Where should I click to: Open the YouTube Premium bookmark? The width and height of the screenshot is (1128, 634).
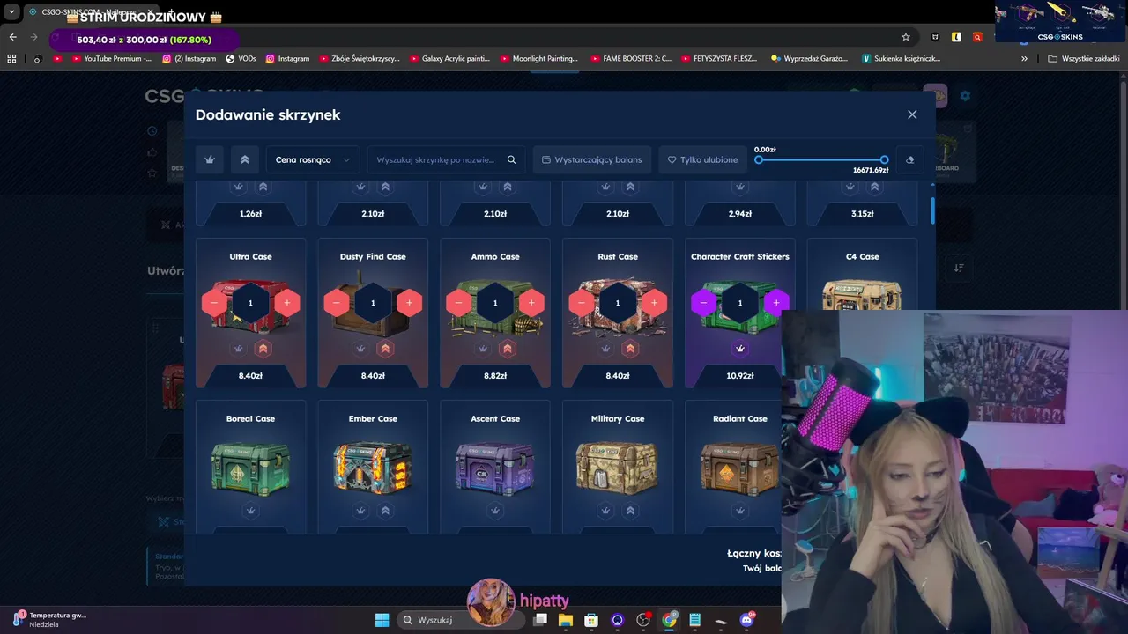112,59
